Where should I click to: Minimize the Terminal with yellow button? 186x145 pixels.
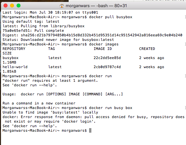coord(12,6)
